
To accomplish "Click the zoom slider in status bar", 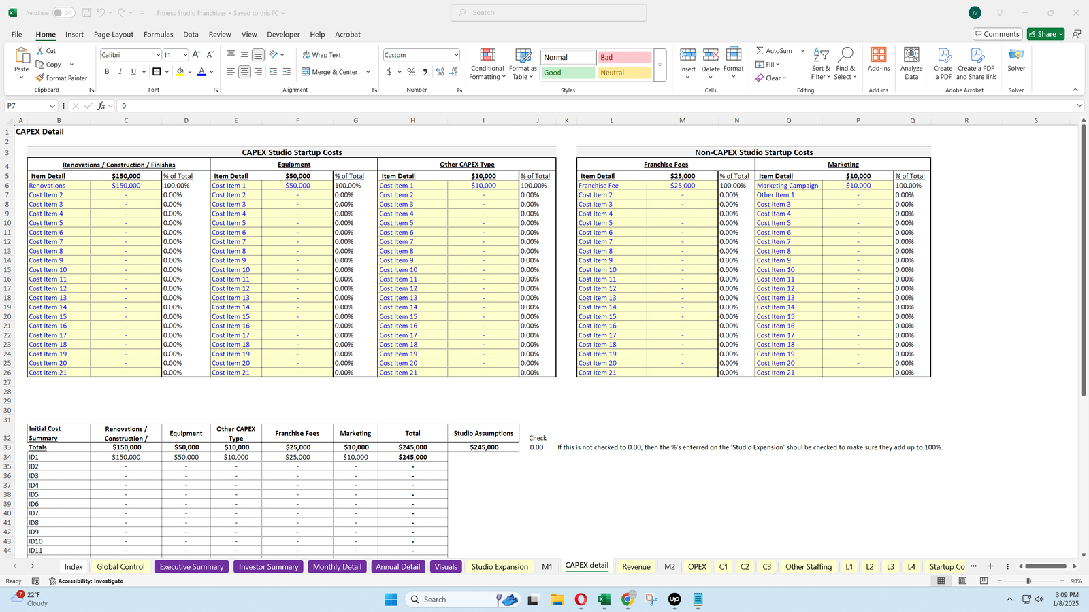I will point(1028,581).
